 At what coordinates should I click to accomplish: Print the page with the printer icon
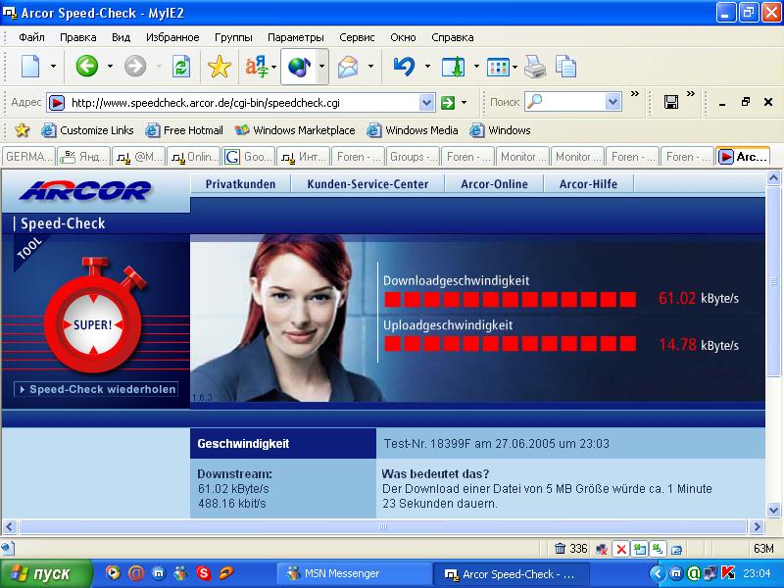(x=535, y=67)
